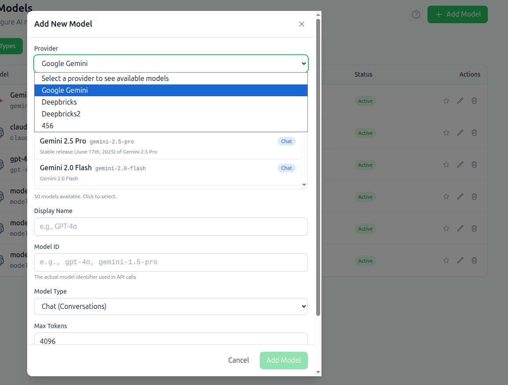Viewport: 508px width, 385px height.
Task: Open the help question mark icon
Action: [416, 14]
